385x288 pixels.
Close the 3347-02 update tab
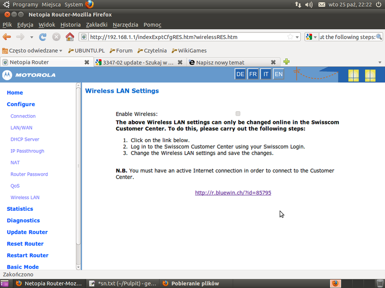point(180,62)
